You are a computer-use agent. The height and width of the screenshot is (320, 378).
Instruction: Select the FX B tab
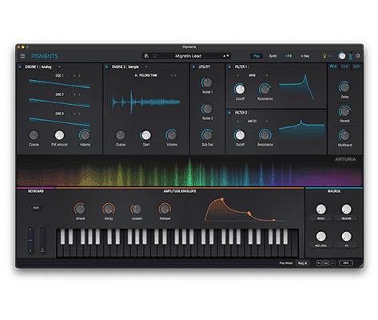click(344, 66)
